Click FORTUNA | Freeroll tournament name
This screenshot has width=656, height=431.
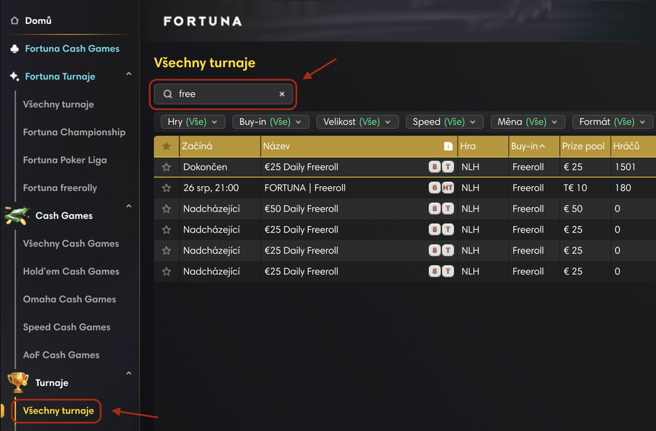coord(305,187)
